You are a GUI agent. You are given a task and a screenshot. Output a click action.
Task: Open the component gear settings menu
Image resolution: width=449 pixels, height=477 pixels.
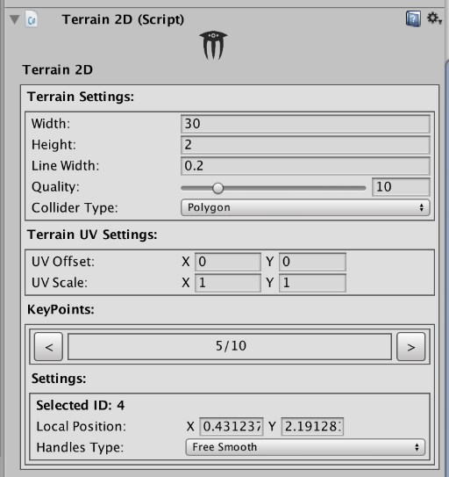point(434,18)
